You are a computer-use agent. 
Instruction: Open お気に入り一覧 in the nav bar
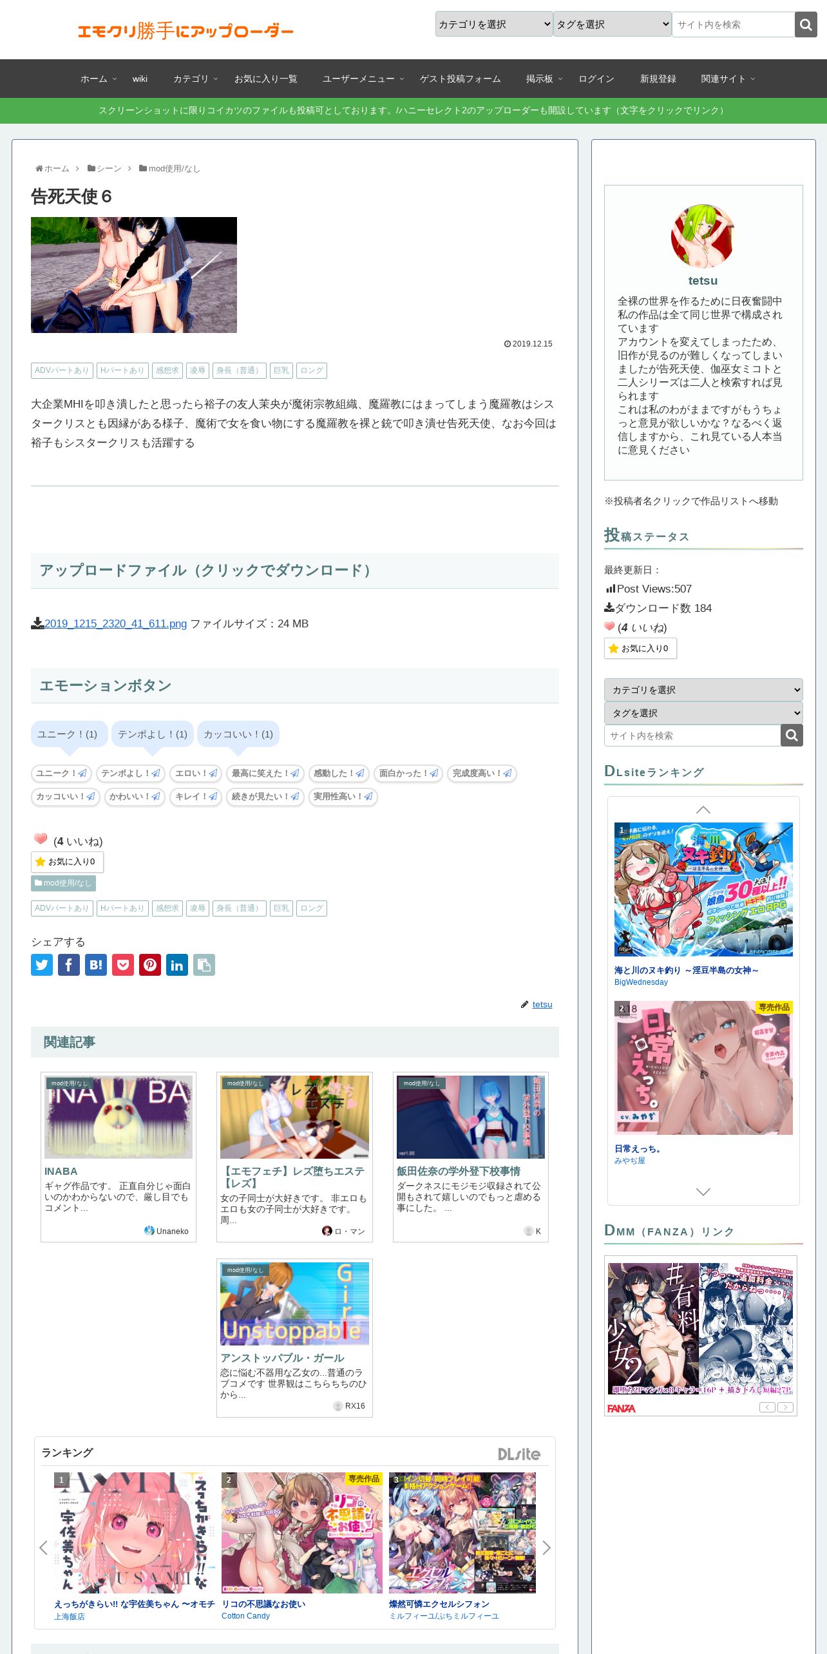pos(265,79)
